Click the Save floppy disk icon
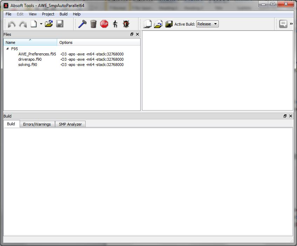Screen dimensions: 297x246 click(x=60, y=24)
